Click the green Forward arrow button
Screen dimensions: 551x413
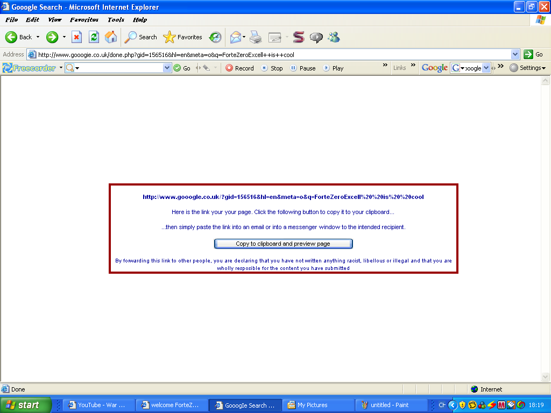pos(52,37)
